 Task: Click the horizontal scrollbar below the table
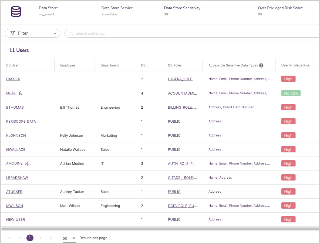coord(160,229)
